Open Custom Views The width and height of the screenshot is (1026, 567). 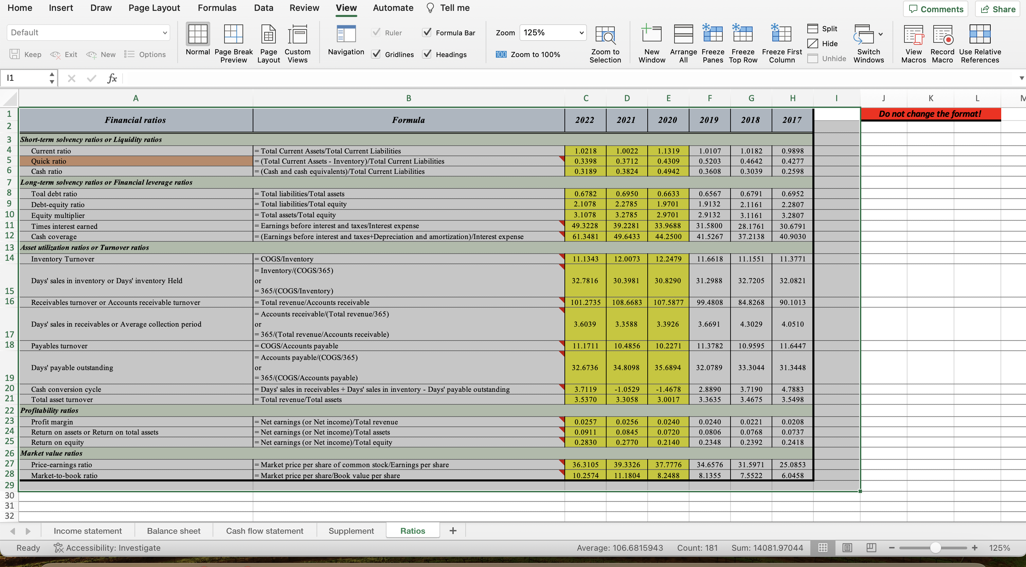[298, 43]
